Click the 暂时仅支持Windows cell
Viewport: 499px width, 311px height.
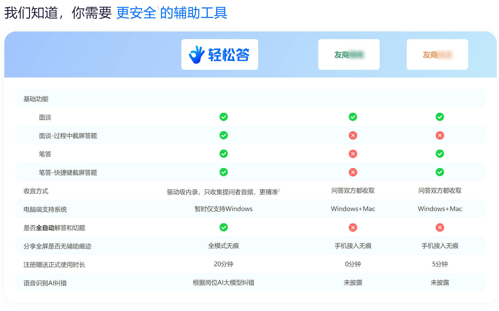(223, 209)
